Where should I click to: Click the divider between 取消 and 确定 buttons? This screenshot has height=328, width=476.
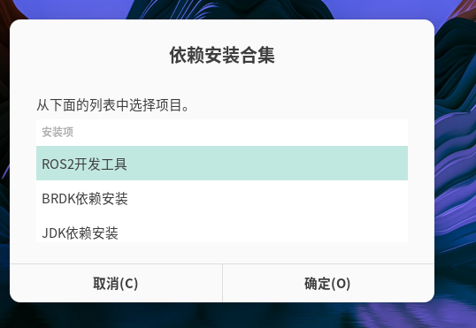(223, 284)
